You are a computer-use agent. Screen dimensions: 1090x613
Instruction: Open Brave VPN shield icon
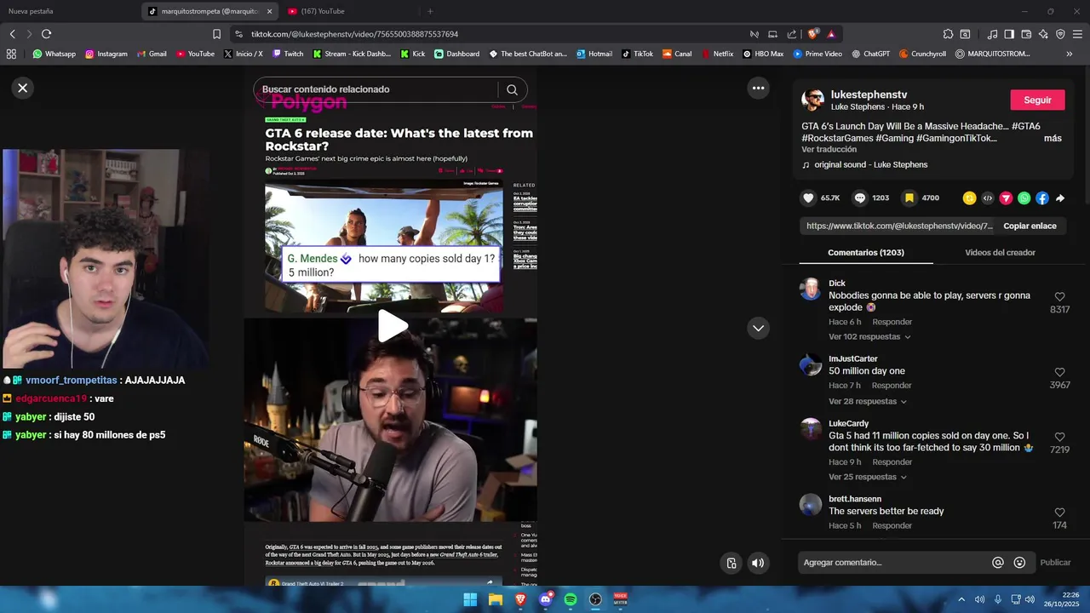coord(1060,34)
